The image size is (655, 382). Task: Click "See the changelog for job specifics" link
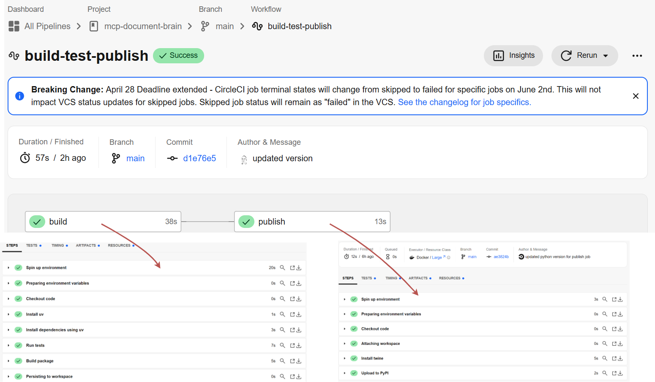point(464,102)
